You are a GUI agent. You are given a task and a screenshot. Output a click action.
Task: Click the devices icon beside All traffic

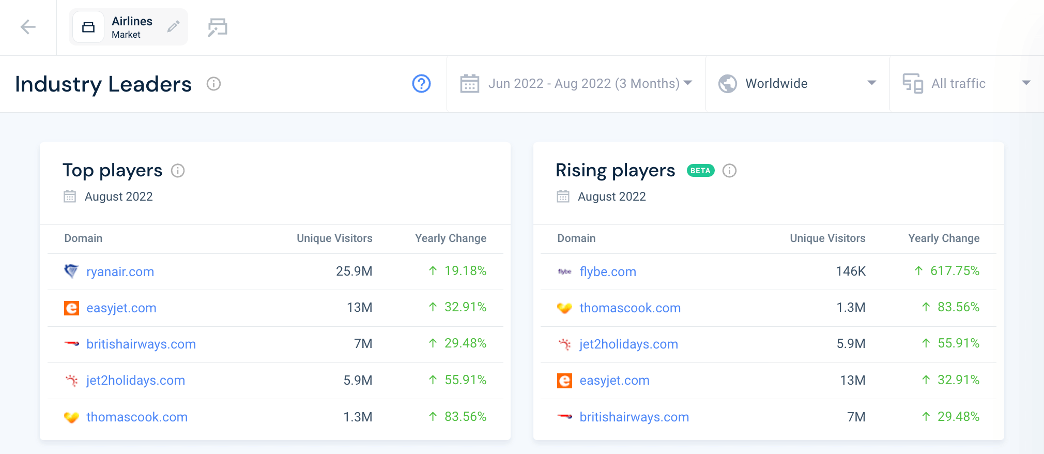913,83
